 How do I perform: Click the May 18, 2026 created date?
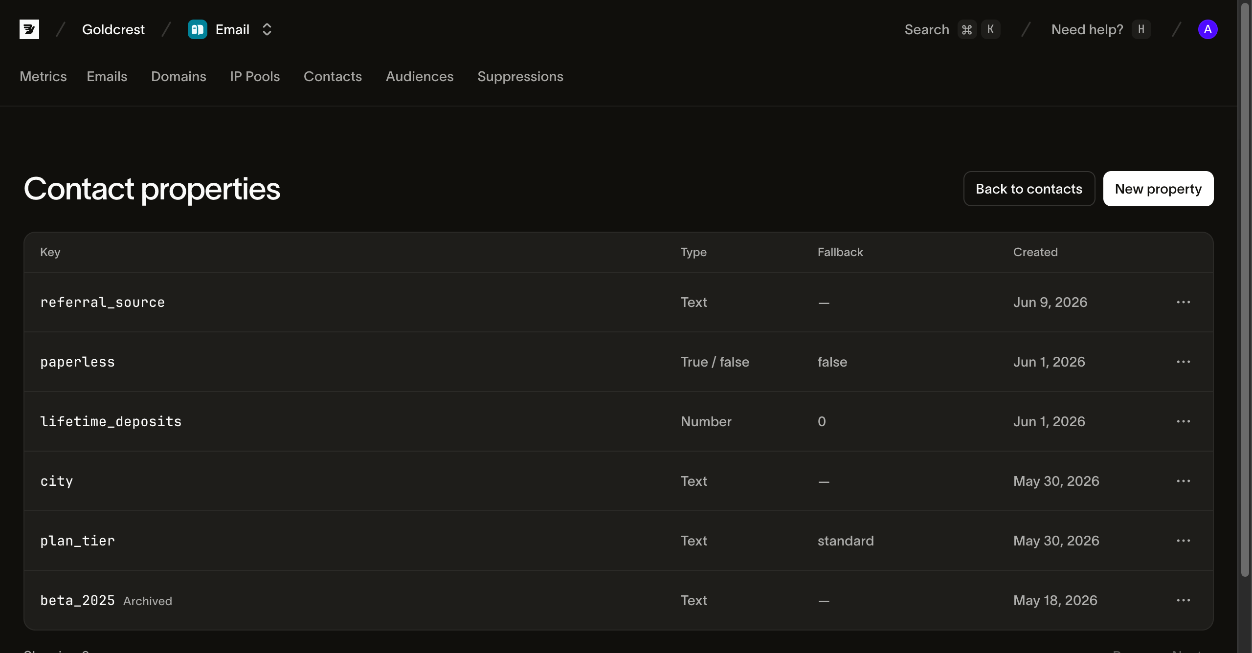[x=1055, y=600]
